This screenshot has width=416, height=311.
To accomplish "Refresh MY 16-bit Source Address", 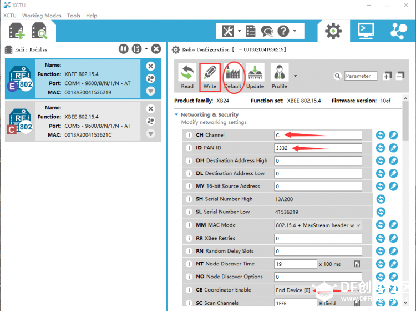I will pyautogui.click(x=381, y=186).
